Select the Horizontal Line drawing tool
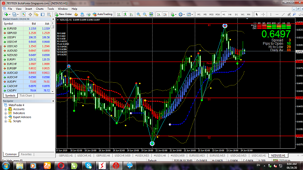Viewport: 303px width, 170px height. tap(277, 15)
